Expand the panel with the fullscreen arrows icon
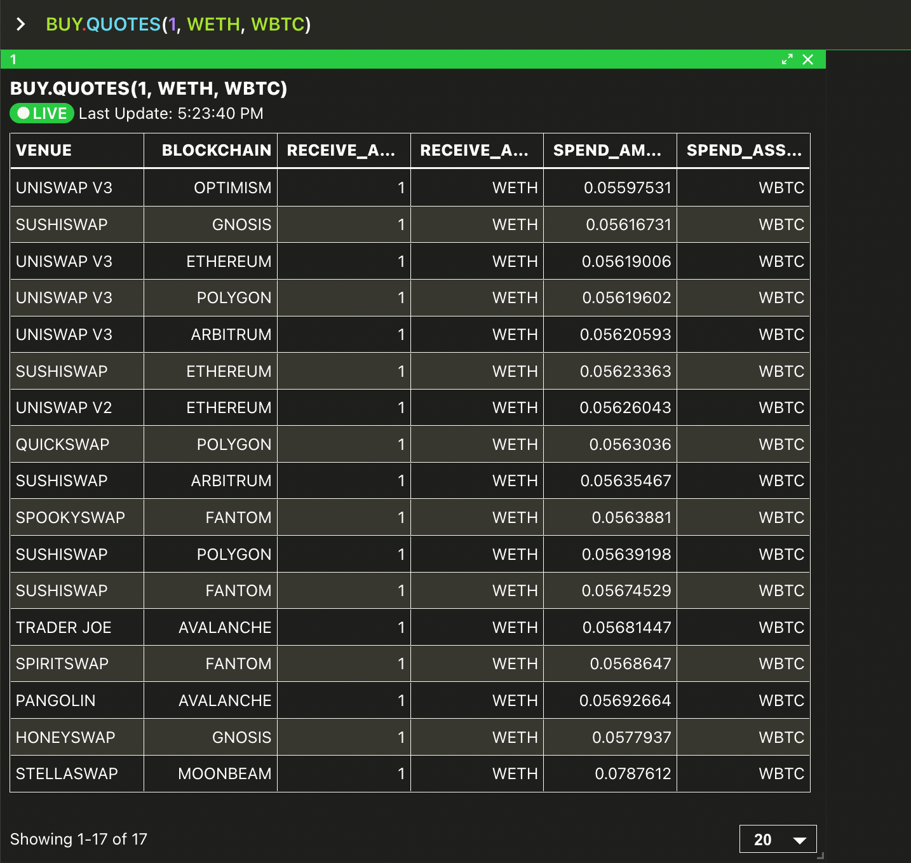 (787, 59)
